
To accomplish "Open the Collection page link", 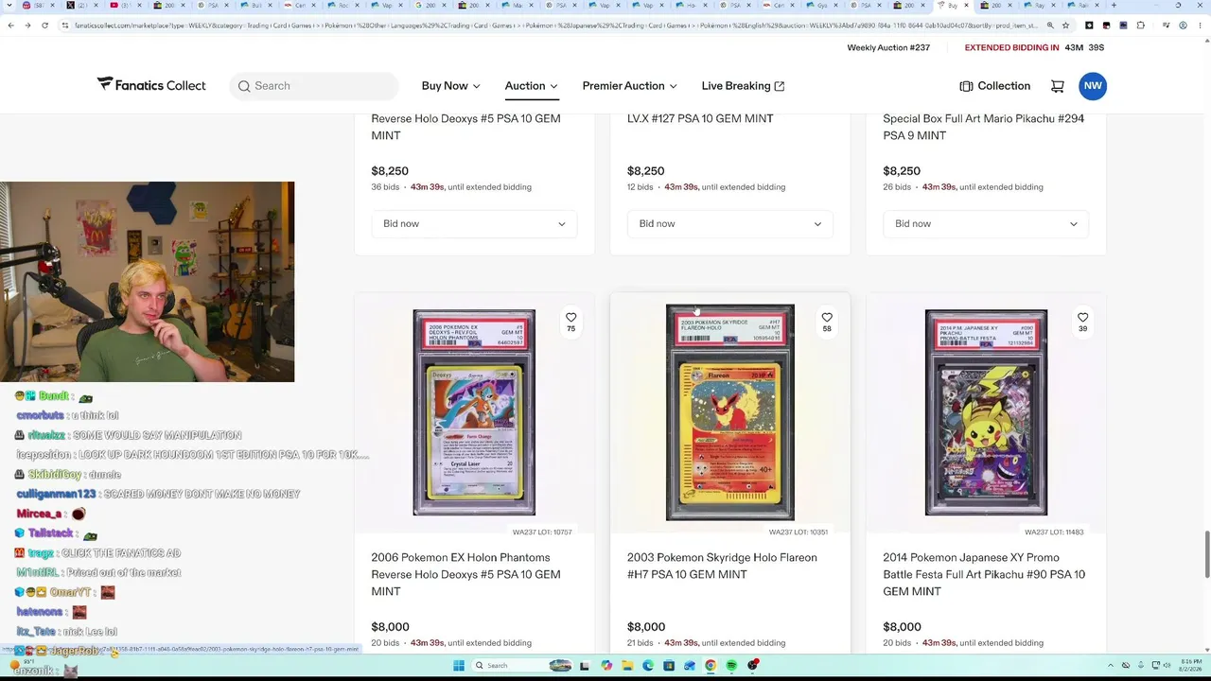I will click(994, 86).
